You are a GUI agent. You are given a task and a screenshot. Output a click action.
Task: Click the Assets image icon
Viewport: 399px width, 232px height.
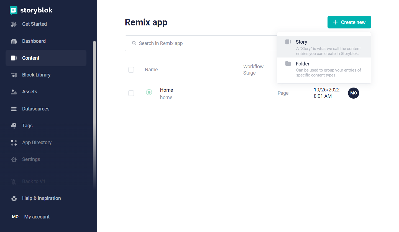[14, 92]
